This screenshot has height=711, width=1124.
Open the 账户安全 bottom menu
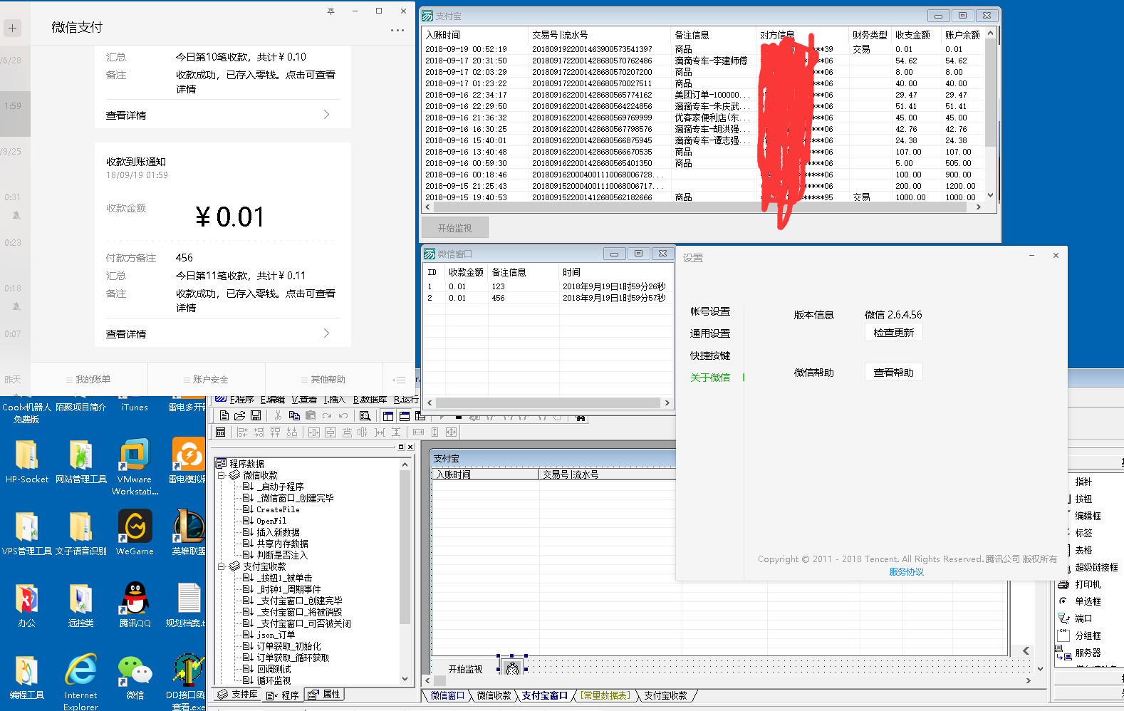coord(207,380)
